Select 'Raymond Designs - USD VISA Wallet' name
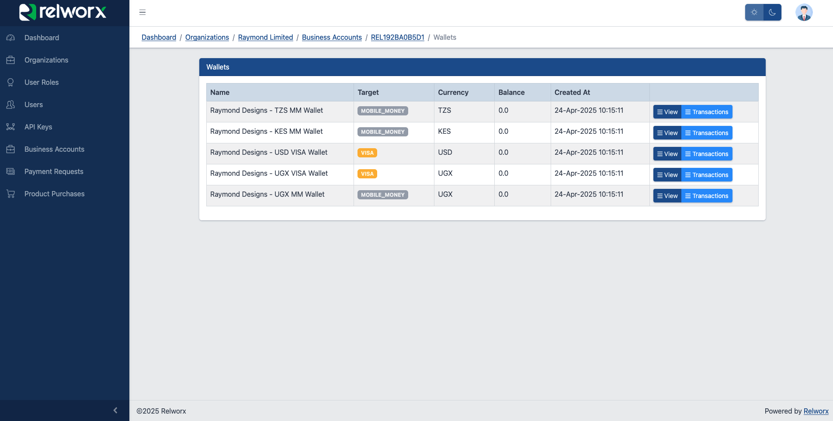The image size is (833, 421). 269,152
